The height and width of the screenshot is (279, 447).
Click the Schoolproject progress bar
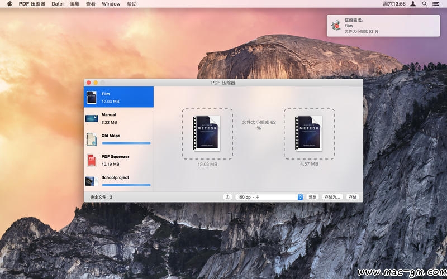click(126, 185)
